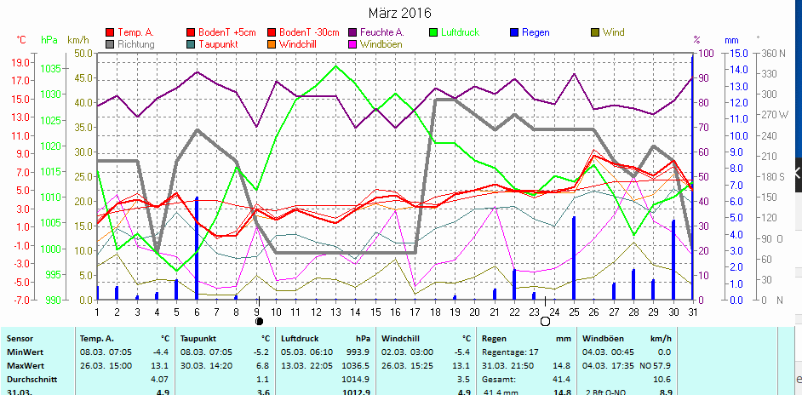Select the 'Windchill' legend label
Screen dimensions: 802x395
coord(298,44)
